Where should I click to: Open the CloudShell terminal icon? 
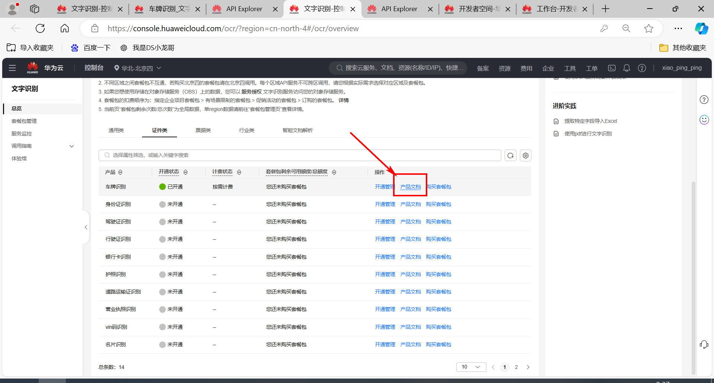coord(612,68)
